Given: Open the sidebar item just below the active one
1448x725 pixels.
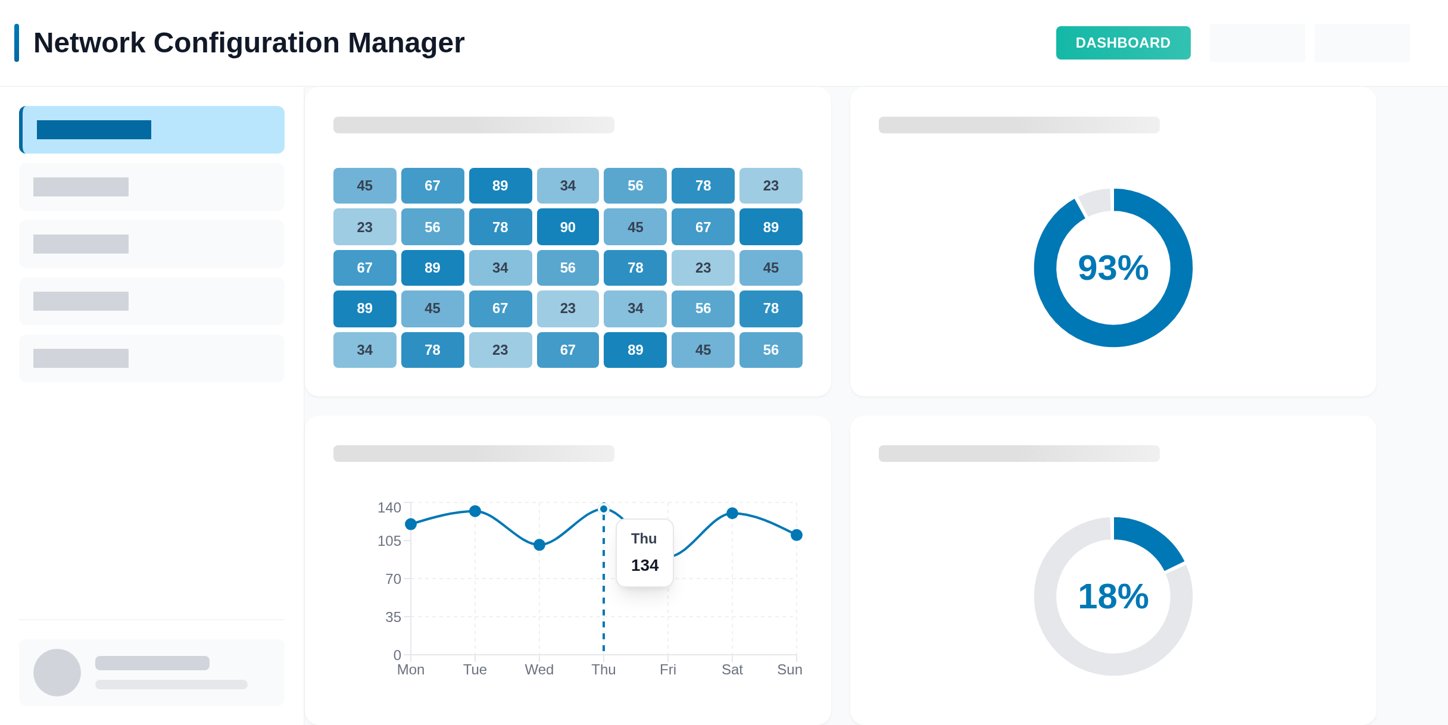Looking at the screenshot, I should point(152,187).
